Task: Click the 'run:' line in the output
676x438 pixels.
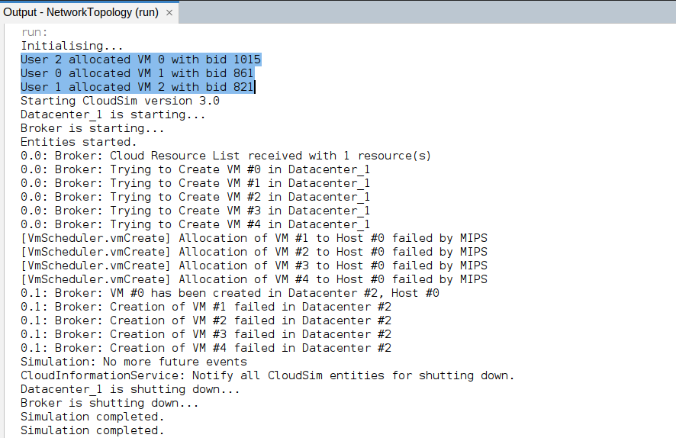Action: [34, 32]
